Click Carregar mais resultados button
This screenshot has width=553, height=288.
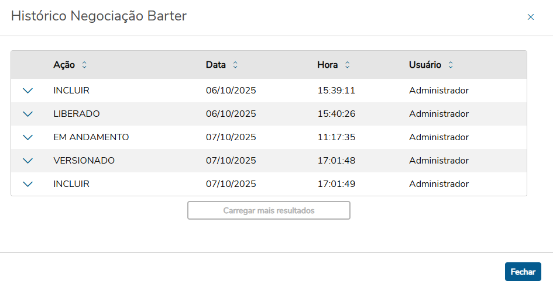coord(269,210)
